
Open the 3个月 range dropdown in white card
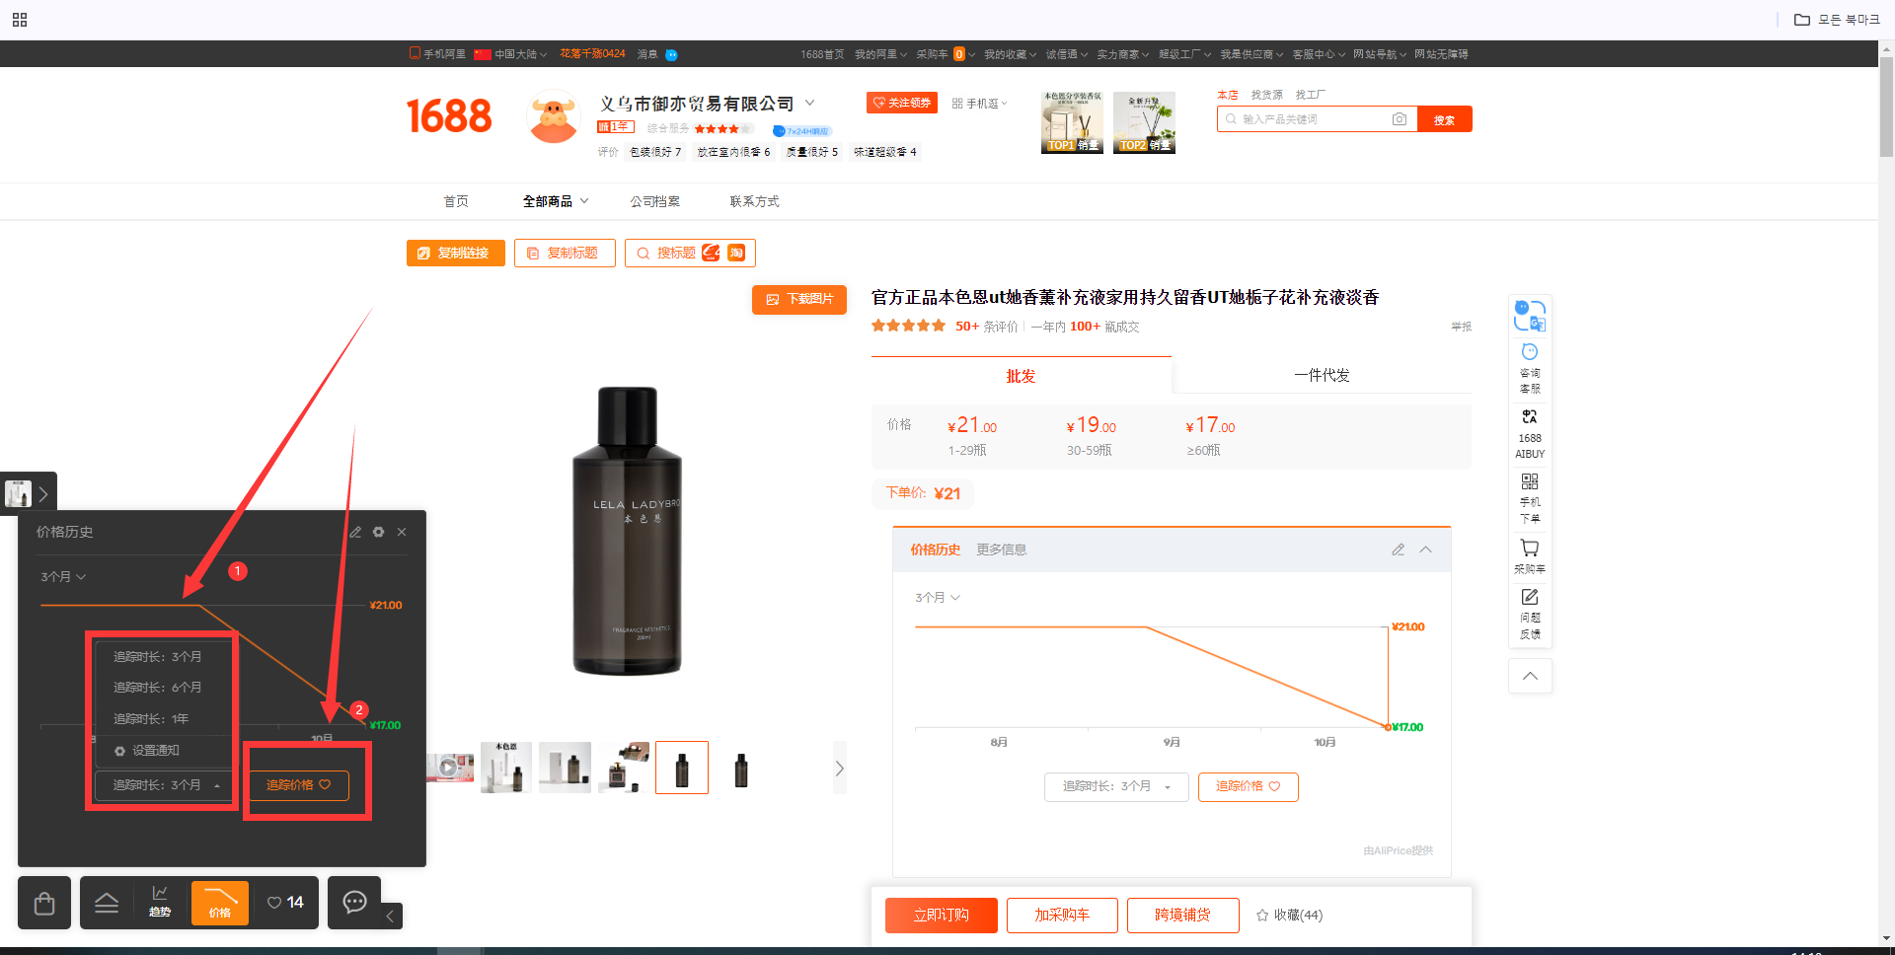click(938, 598)
